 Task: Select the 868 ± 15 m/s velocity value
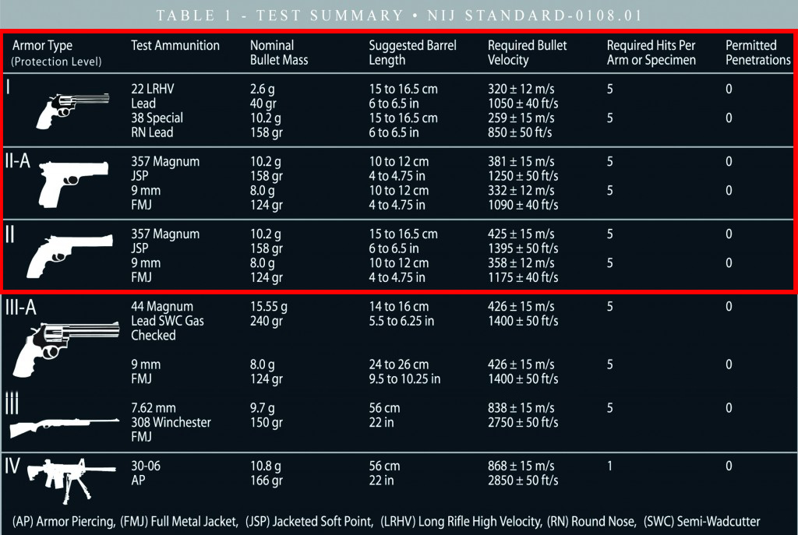click(521, 466)
